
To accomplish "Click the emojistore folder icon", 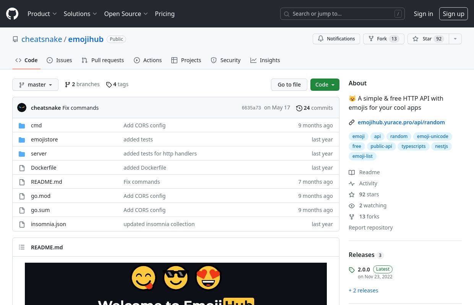I will 22,140.
